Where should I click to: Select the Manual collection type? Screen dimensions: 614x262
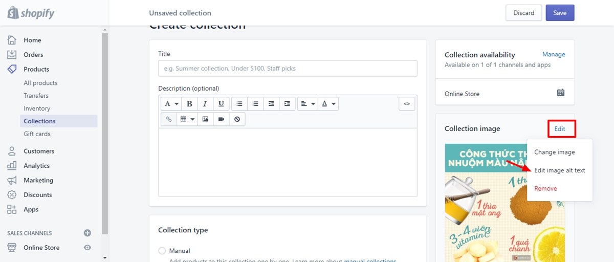coord(162,251)
